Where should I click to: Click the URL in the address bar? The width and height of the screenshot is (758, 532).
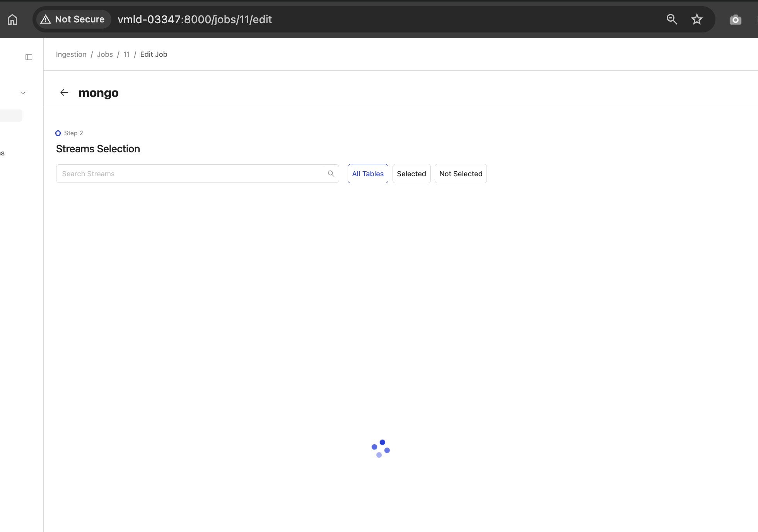point(195,19)
